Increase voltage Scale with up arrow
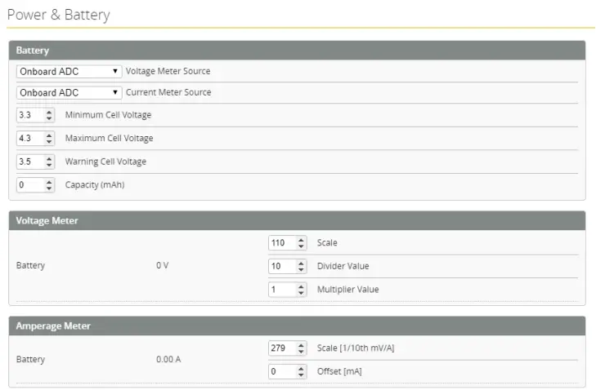Screen dimensions: 596x390 (x=301, y=240)
